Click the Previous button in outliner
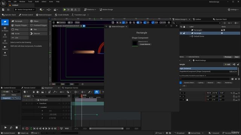Viewport: 241px width, 135px height. (228, 57)
